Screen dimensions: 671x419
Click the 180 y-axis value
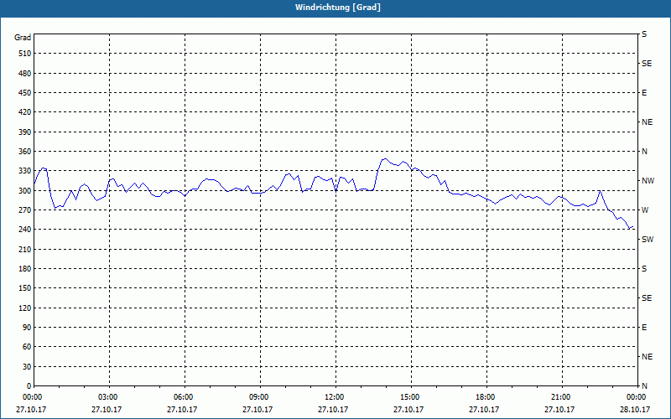25,269
